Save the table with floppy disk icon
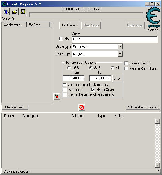 pos(23,12)
